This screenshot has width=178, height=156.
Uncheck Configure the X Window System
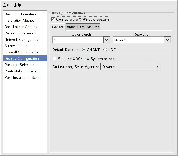[53, 19]
